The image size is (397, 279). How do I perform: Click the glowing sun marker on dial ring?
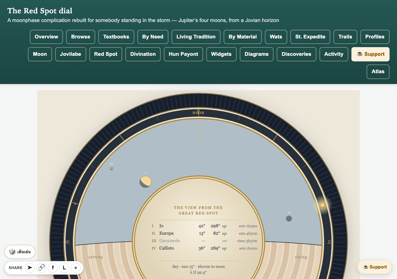[x=322, y=205]
